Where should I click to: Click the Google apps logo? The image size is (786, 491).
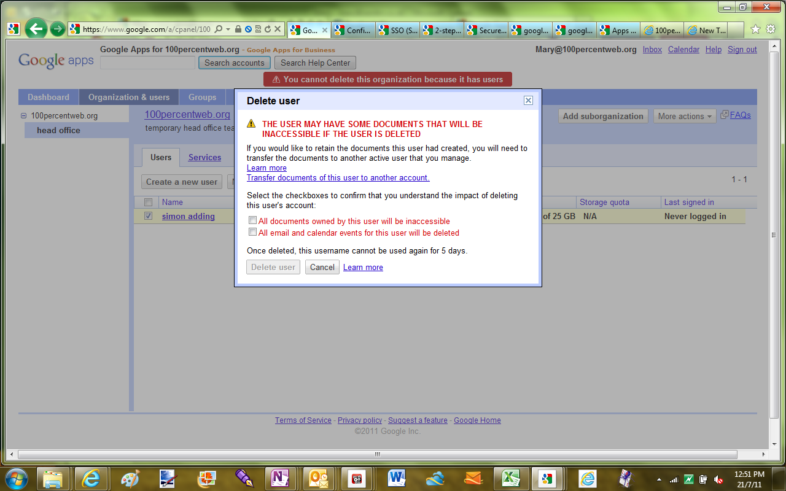[x=56, y=60]
